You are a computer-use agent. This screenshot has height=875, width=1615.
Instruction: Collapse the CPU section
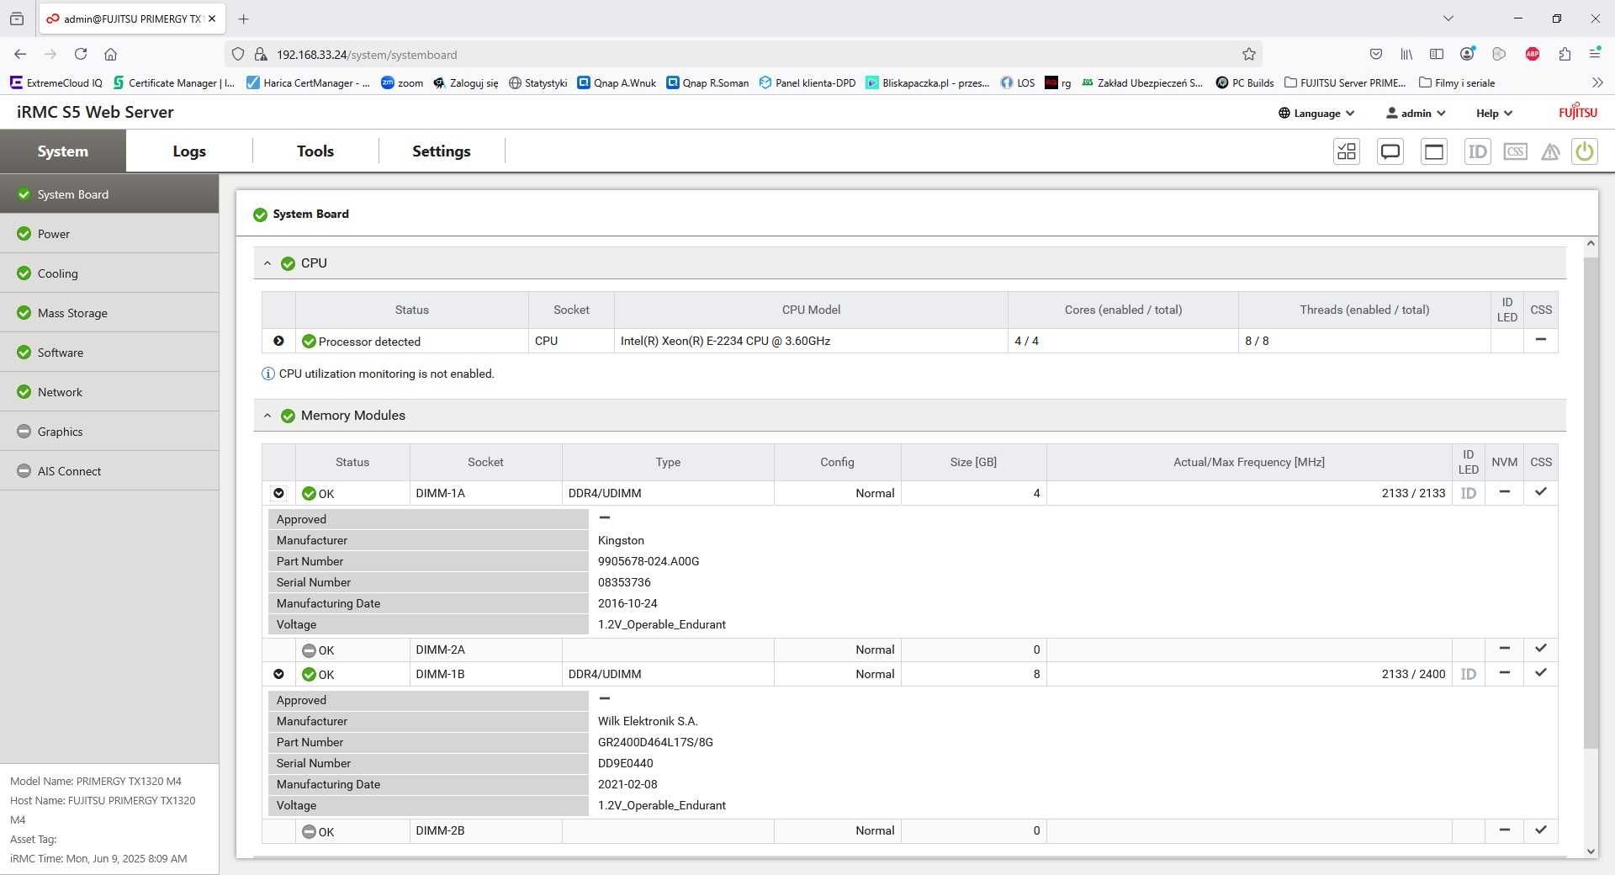click(267, 263)
